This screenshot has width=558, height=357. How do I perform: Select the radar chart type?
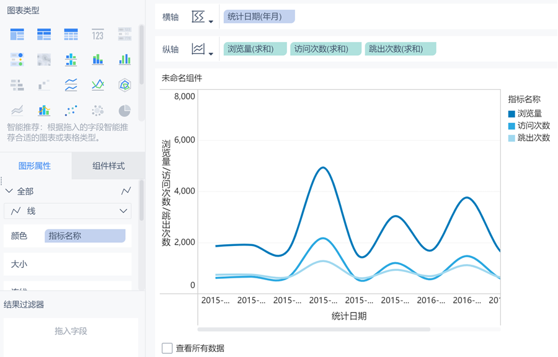point(125,85)
